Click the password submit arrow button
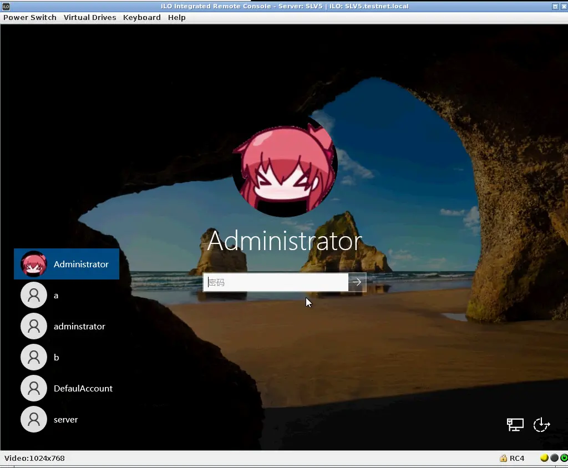 pos(357,282)
